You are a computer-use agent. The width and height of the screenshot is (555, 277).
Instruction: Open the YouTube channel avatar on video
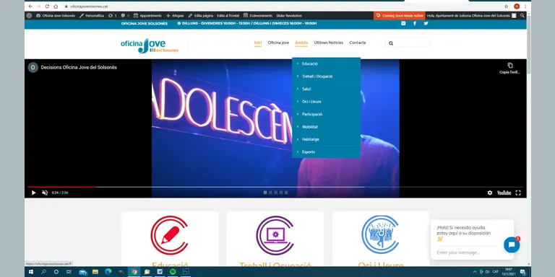pyautogui.click(x=33, y=68)
